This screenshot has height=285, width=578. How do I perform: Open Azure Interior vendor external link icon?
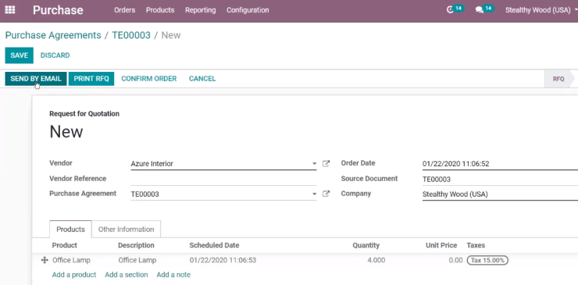326,163
